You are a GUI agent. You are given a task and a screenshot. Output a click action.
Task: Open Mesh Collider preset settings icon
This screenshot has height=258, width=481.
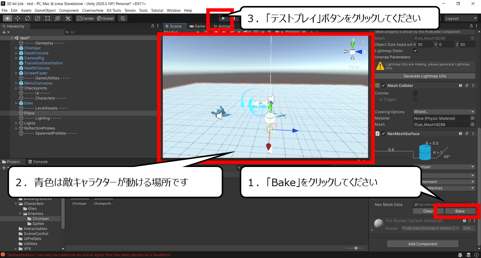click(466, 86)
